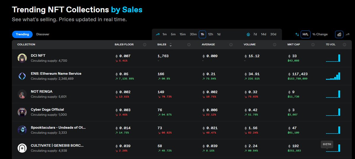Enable the H/L display mode

click(x=305, y=34)
